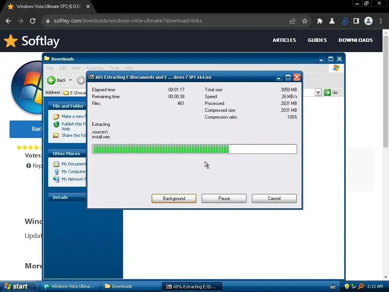Click the security shield tray icon
This screenshot has height=292, width=389.
pyautogui.click(x=347, y=286)
